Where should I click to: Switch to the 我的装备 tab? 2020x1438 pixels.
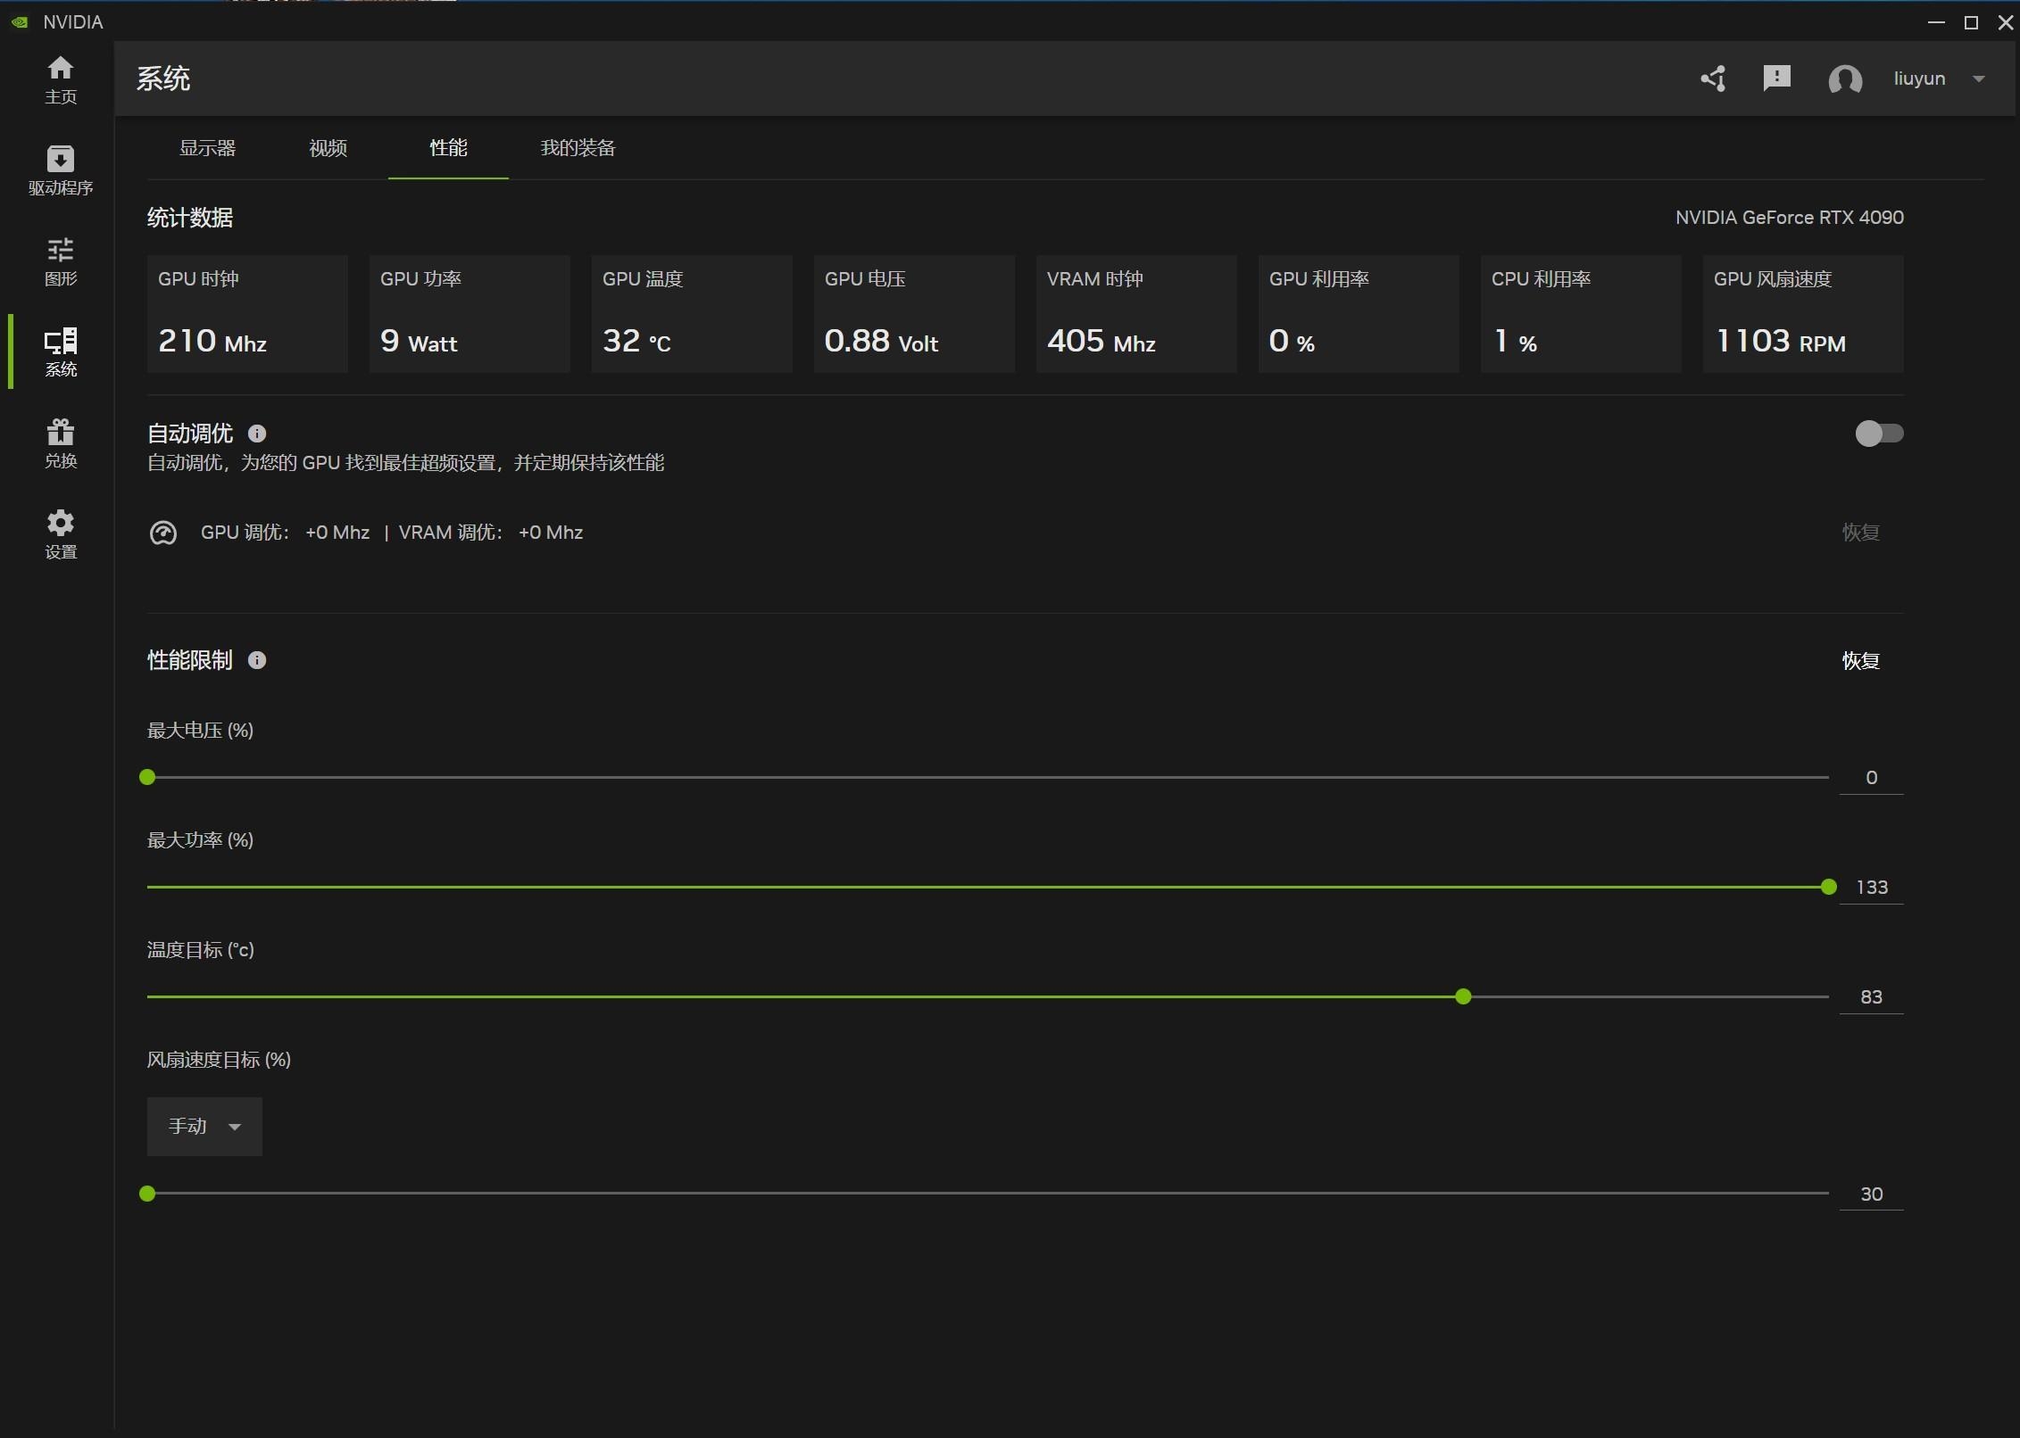coord(578,148)
